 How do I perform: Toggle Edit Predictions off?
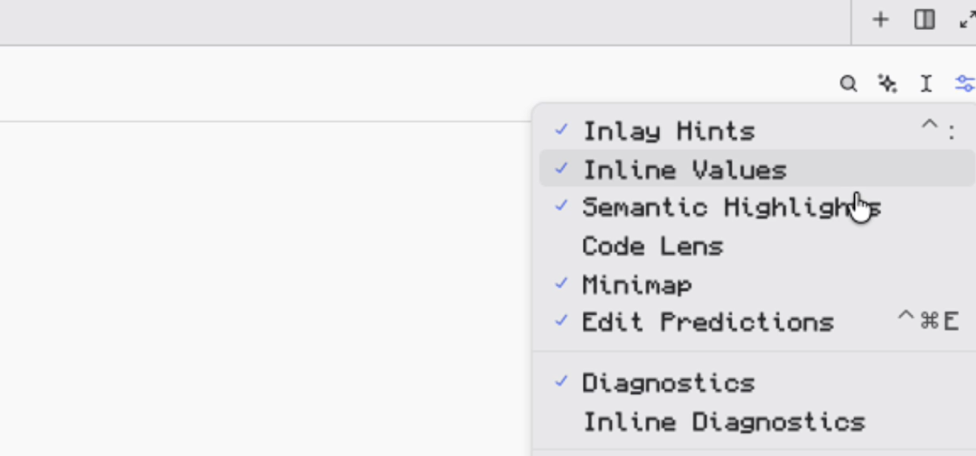(757, 321)
